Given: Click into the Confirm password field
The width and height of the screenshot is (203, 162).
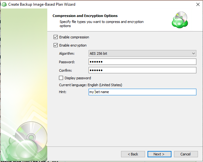Looking at the screenshot, I should 142,70.
